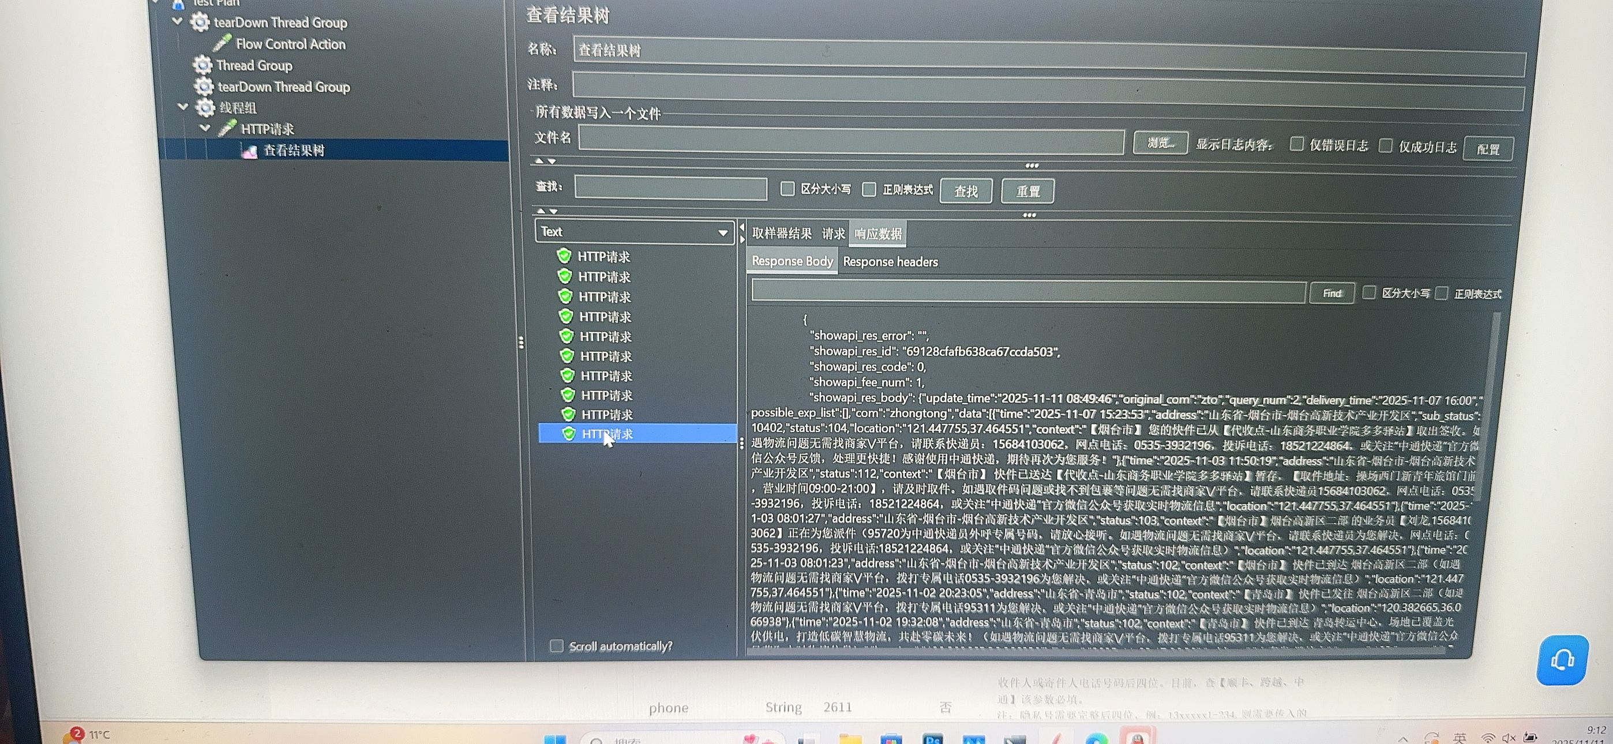Toggle the Scroll automatically checkbox

coord(556,646)
